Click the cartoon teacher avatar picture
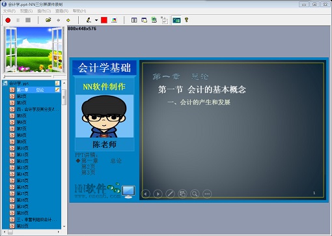Screen dimensions: 332x236 click(104, 116)
